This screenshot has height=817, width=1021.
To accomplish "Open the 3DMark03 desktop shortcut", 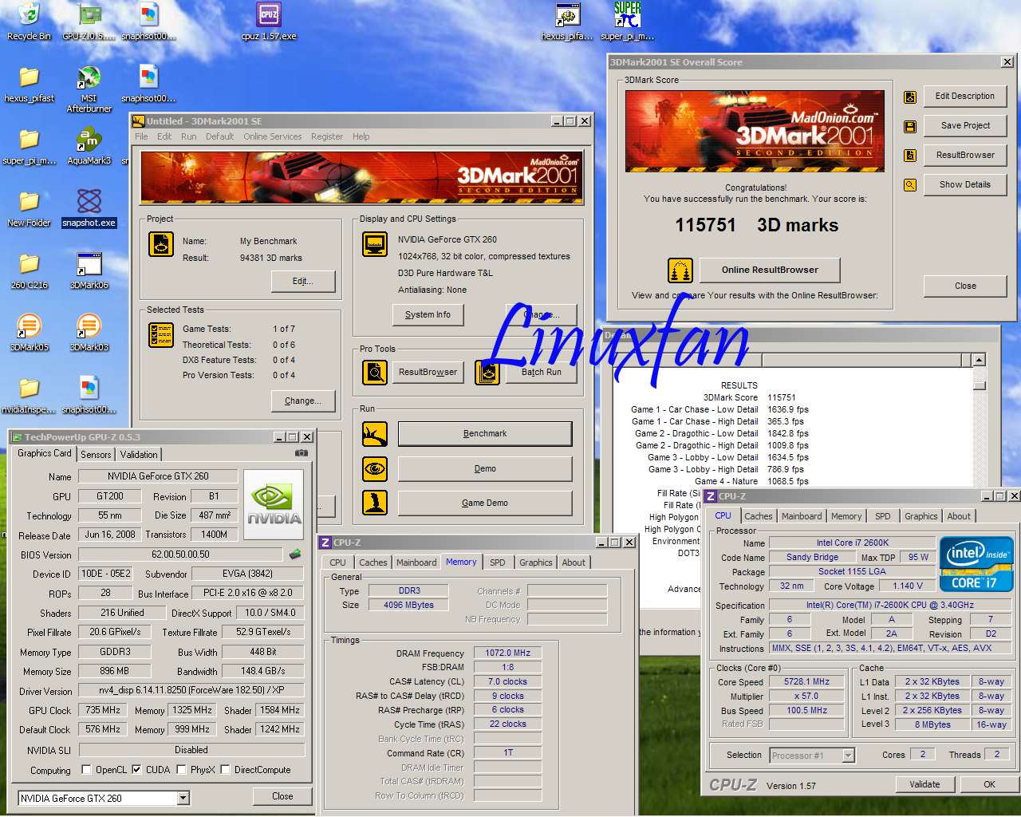I will tap(89, 333).
